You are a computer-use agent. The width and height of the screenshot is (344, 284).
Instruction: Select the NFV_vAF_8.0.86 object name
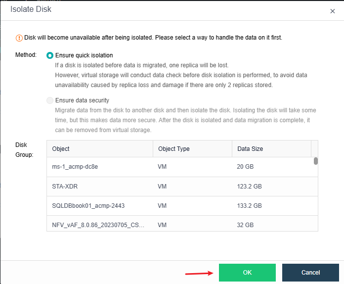point(98,225)
